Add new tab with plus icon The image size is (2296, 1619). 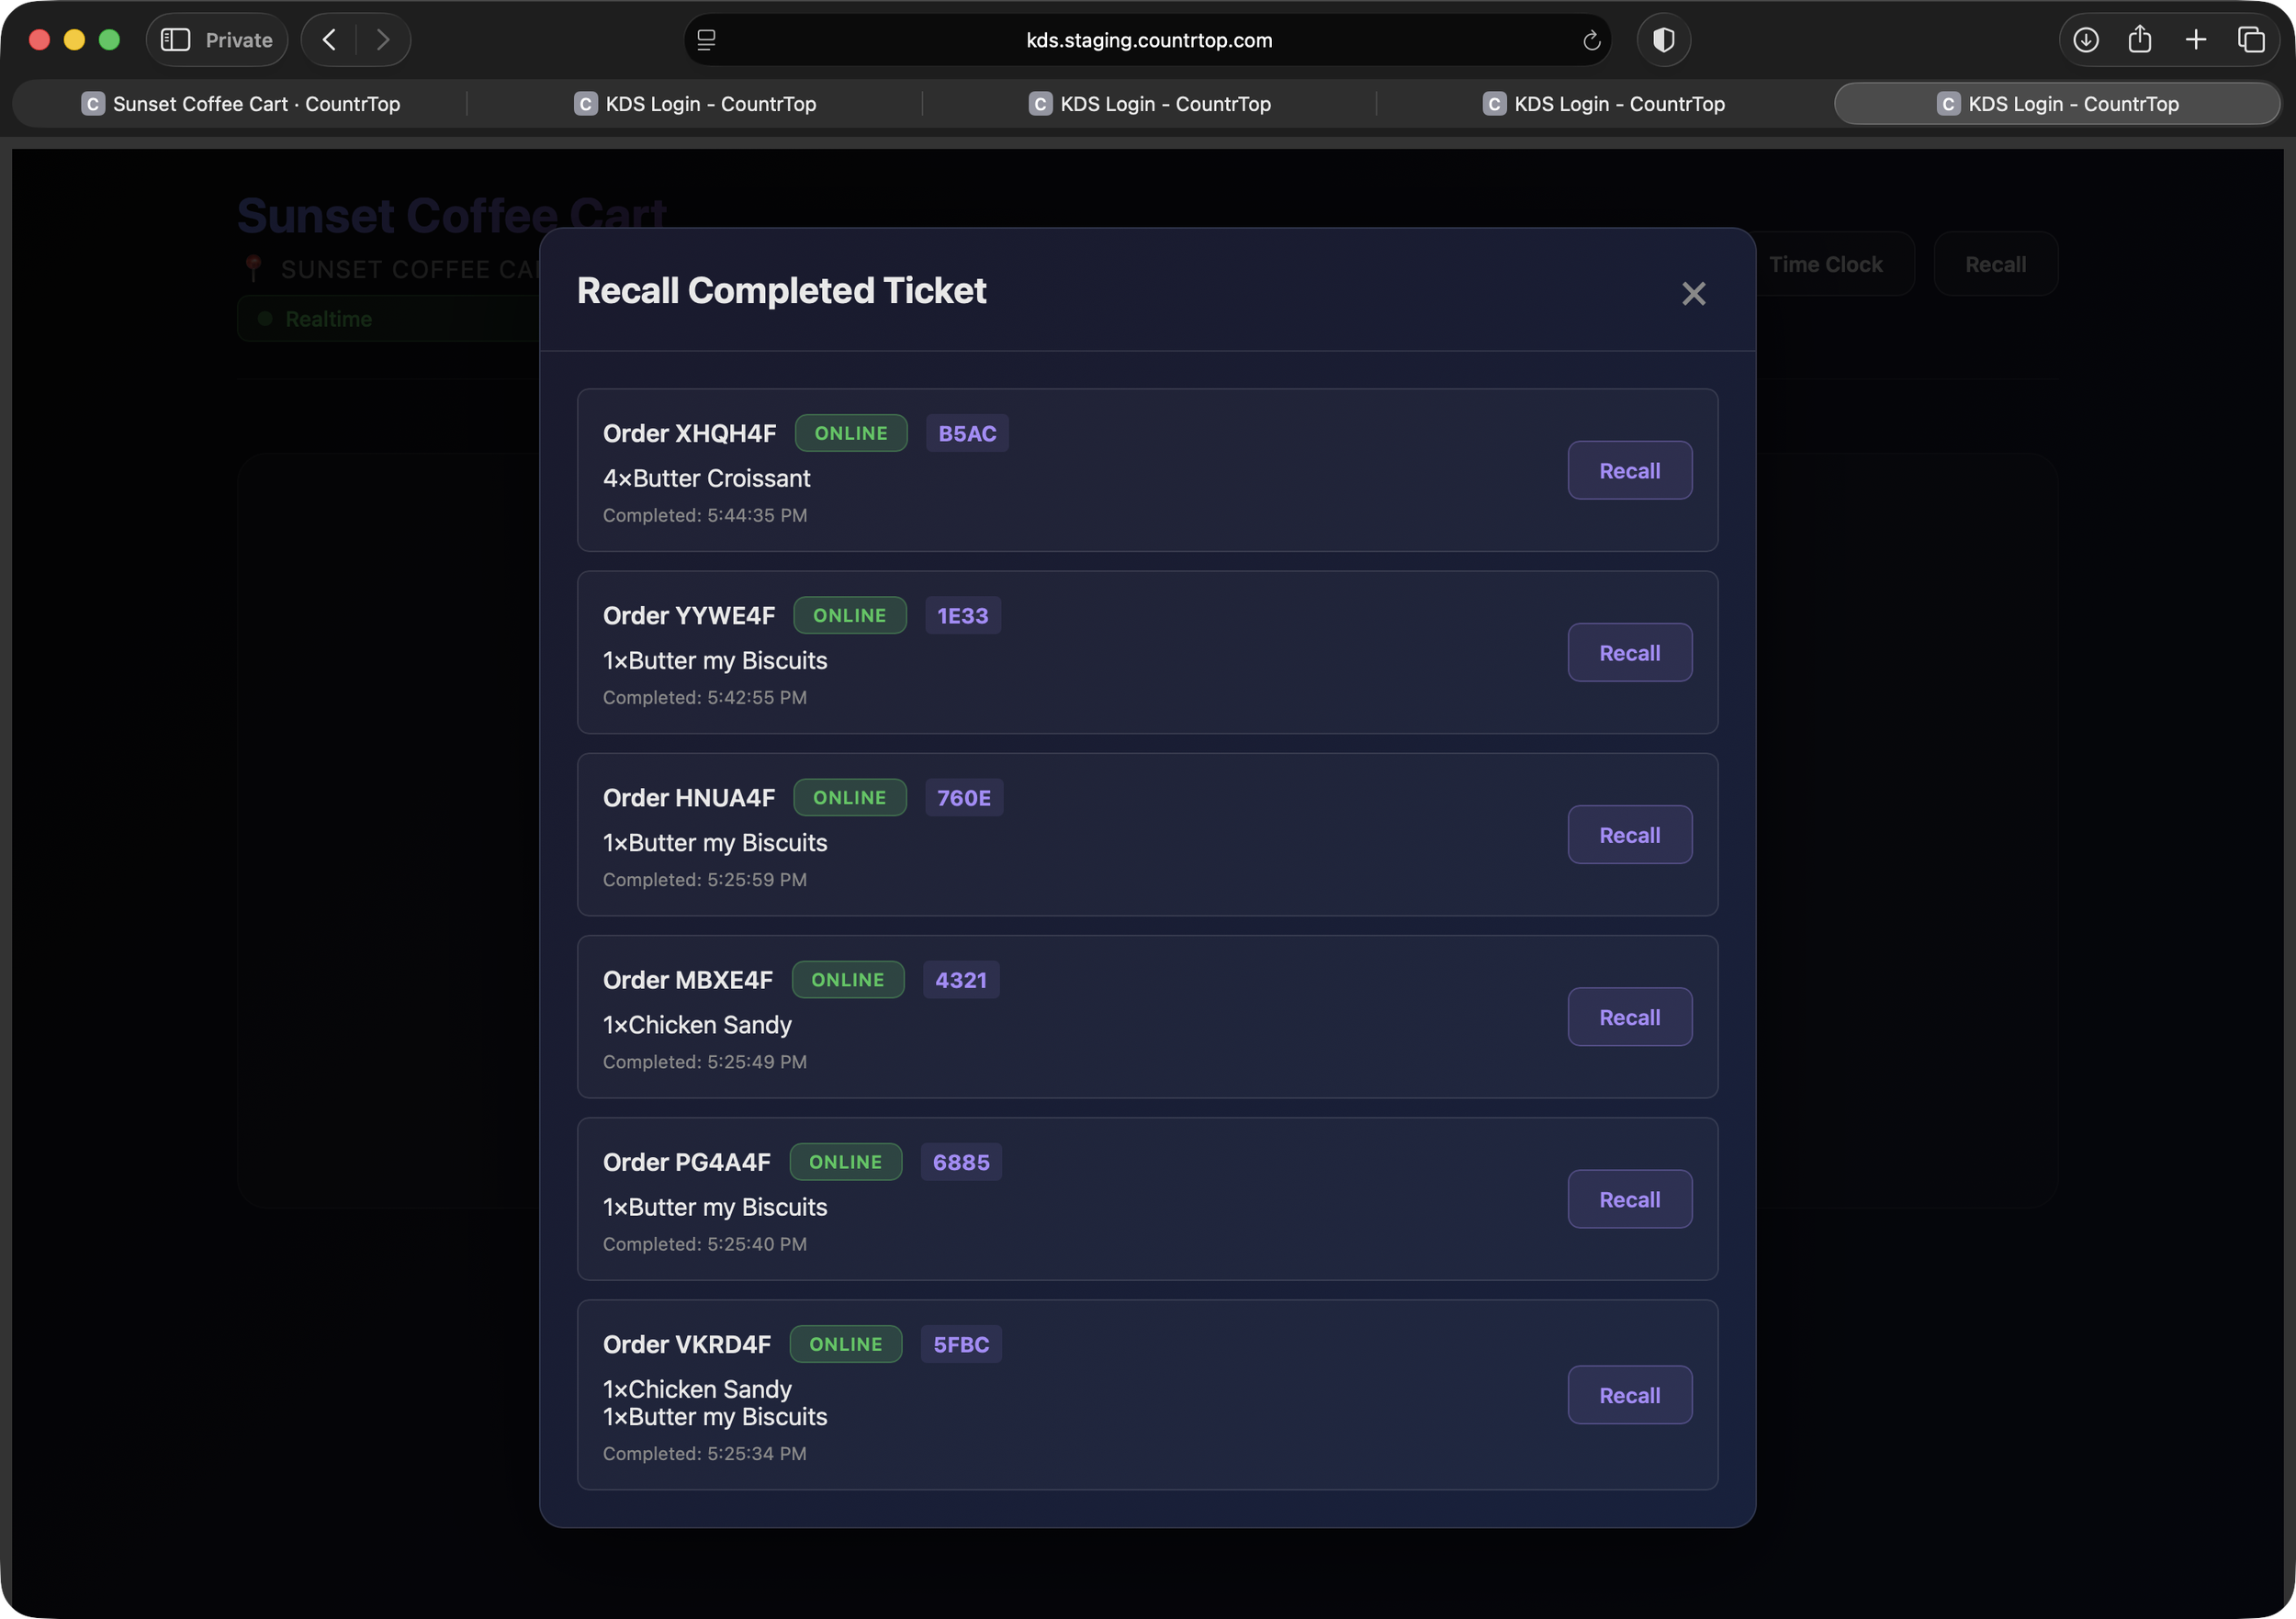(x=2196, y=40)
